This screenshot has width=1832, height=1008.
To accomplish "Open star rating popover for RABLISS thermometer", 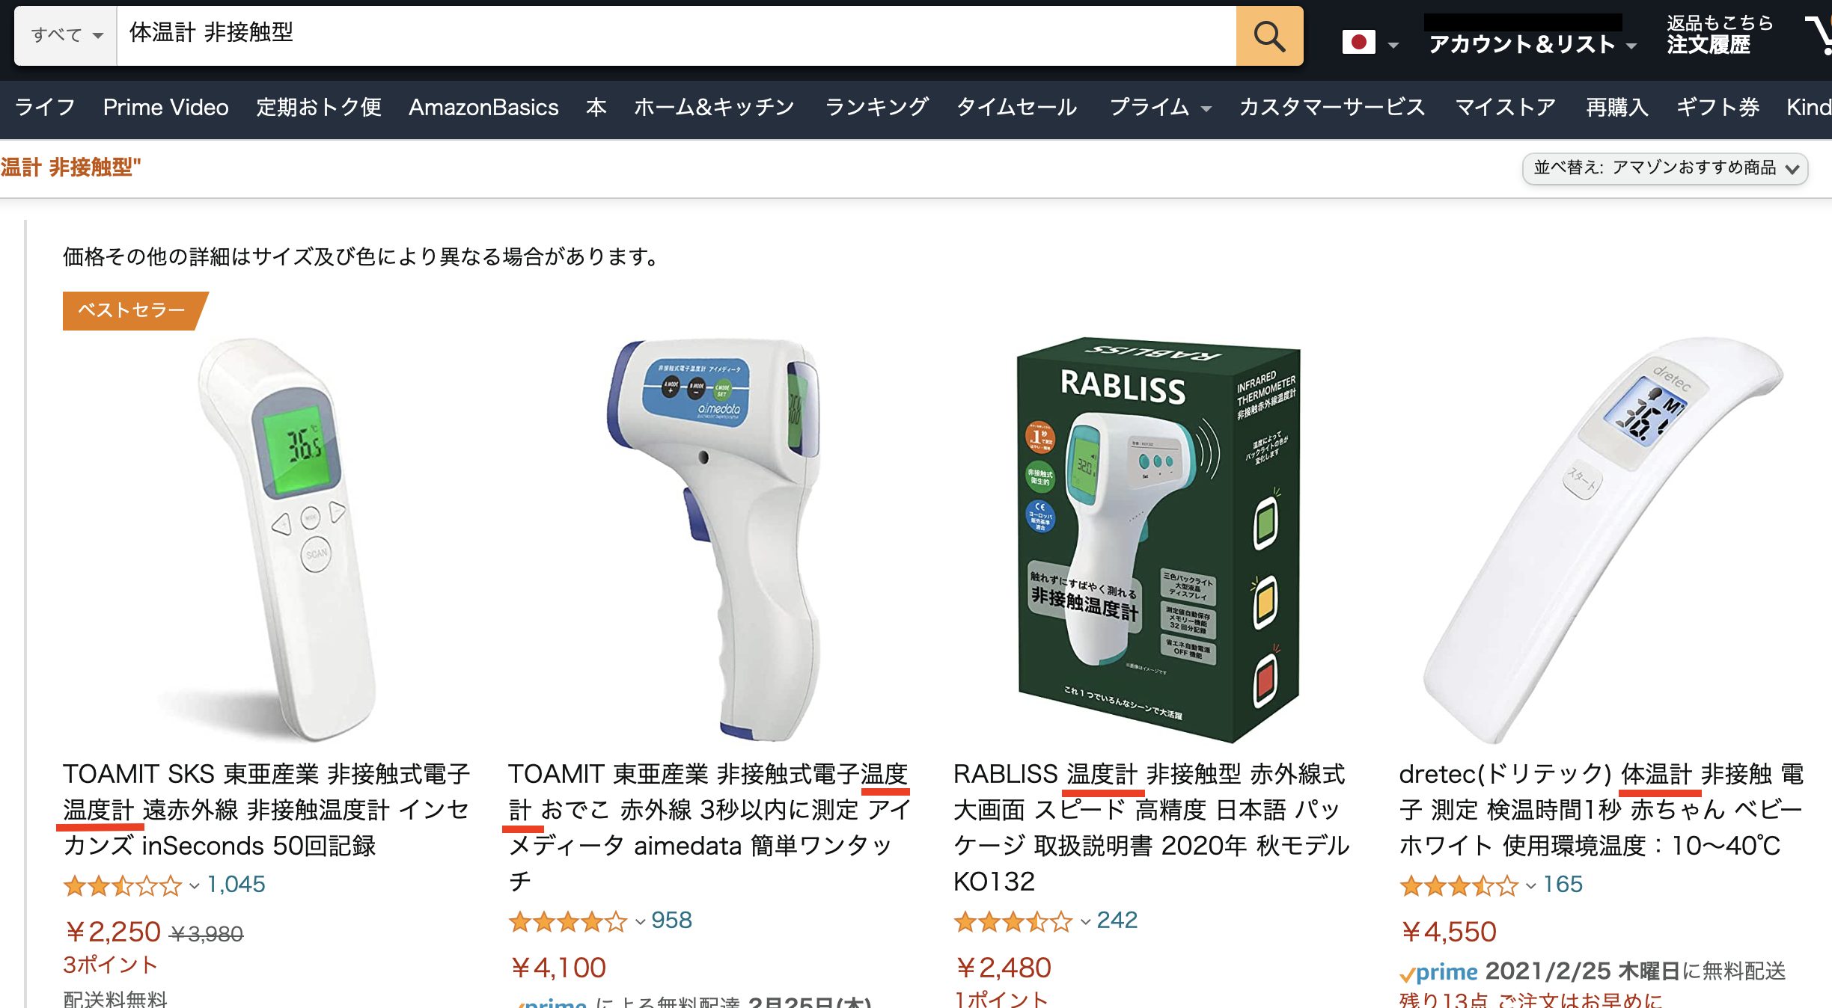I will point(1022,921).
